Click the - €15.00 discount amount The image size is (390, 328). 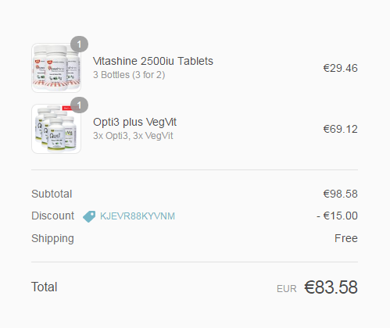point(337,216)
